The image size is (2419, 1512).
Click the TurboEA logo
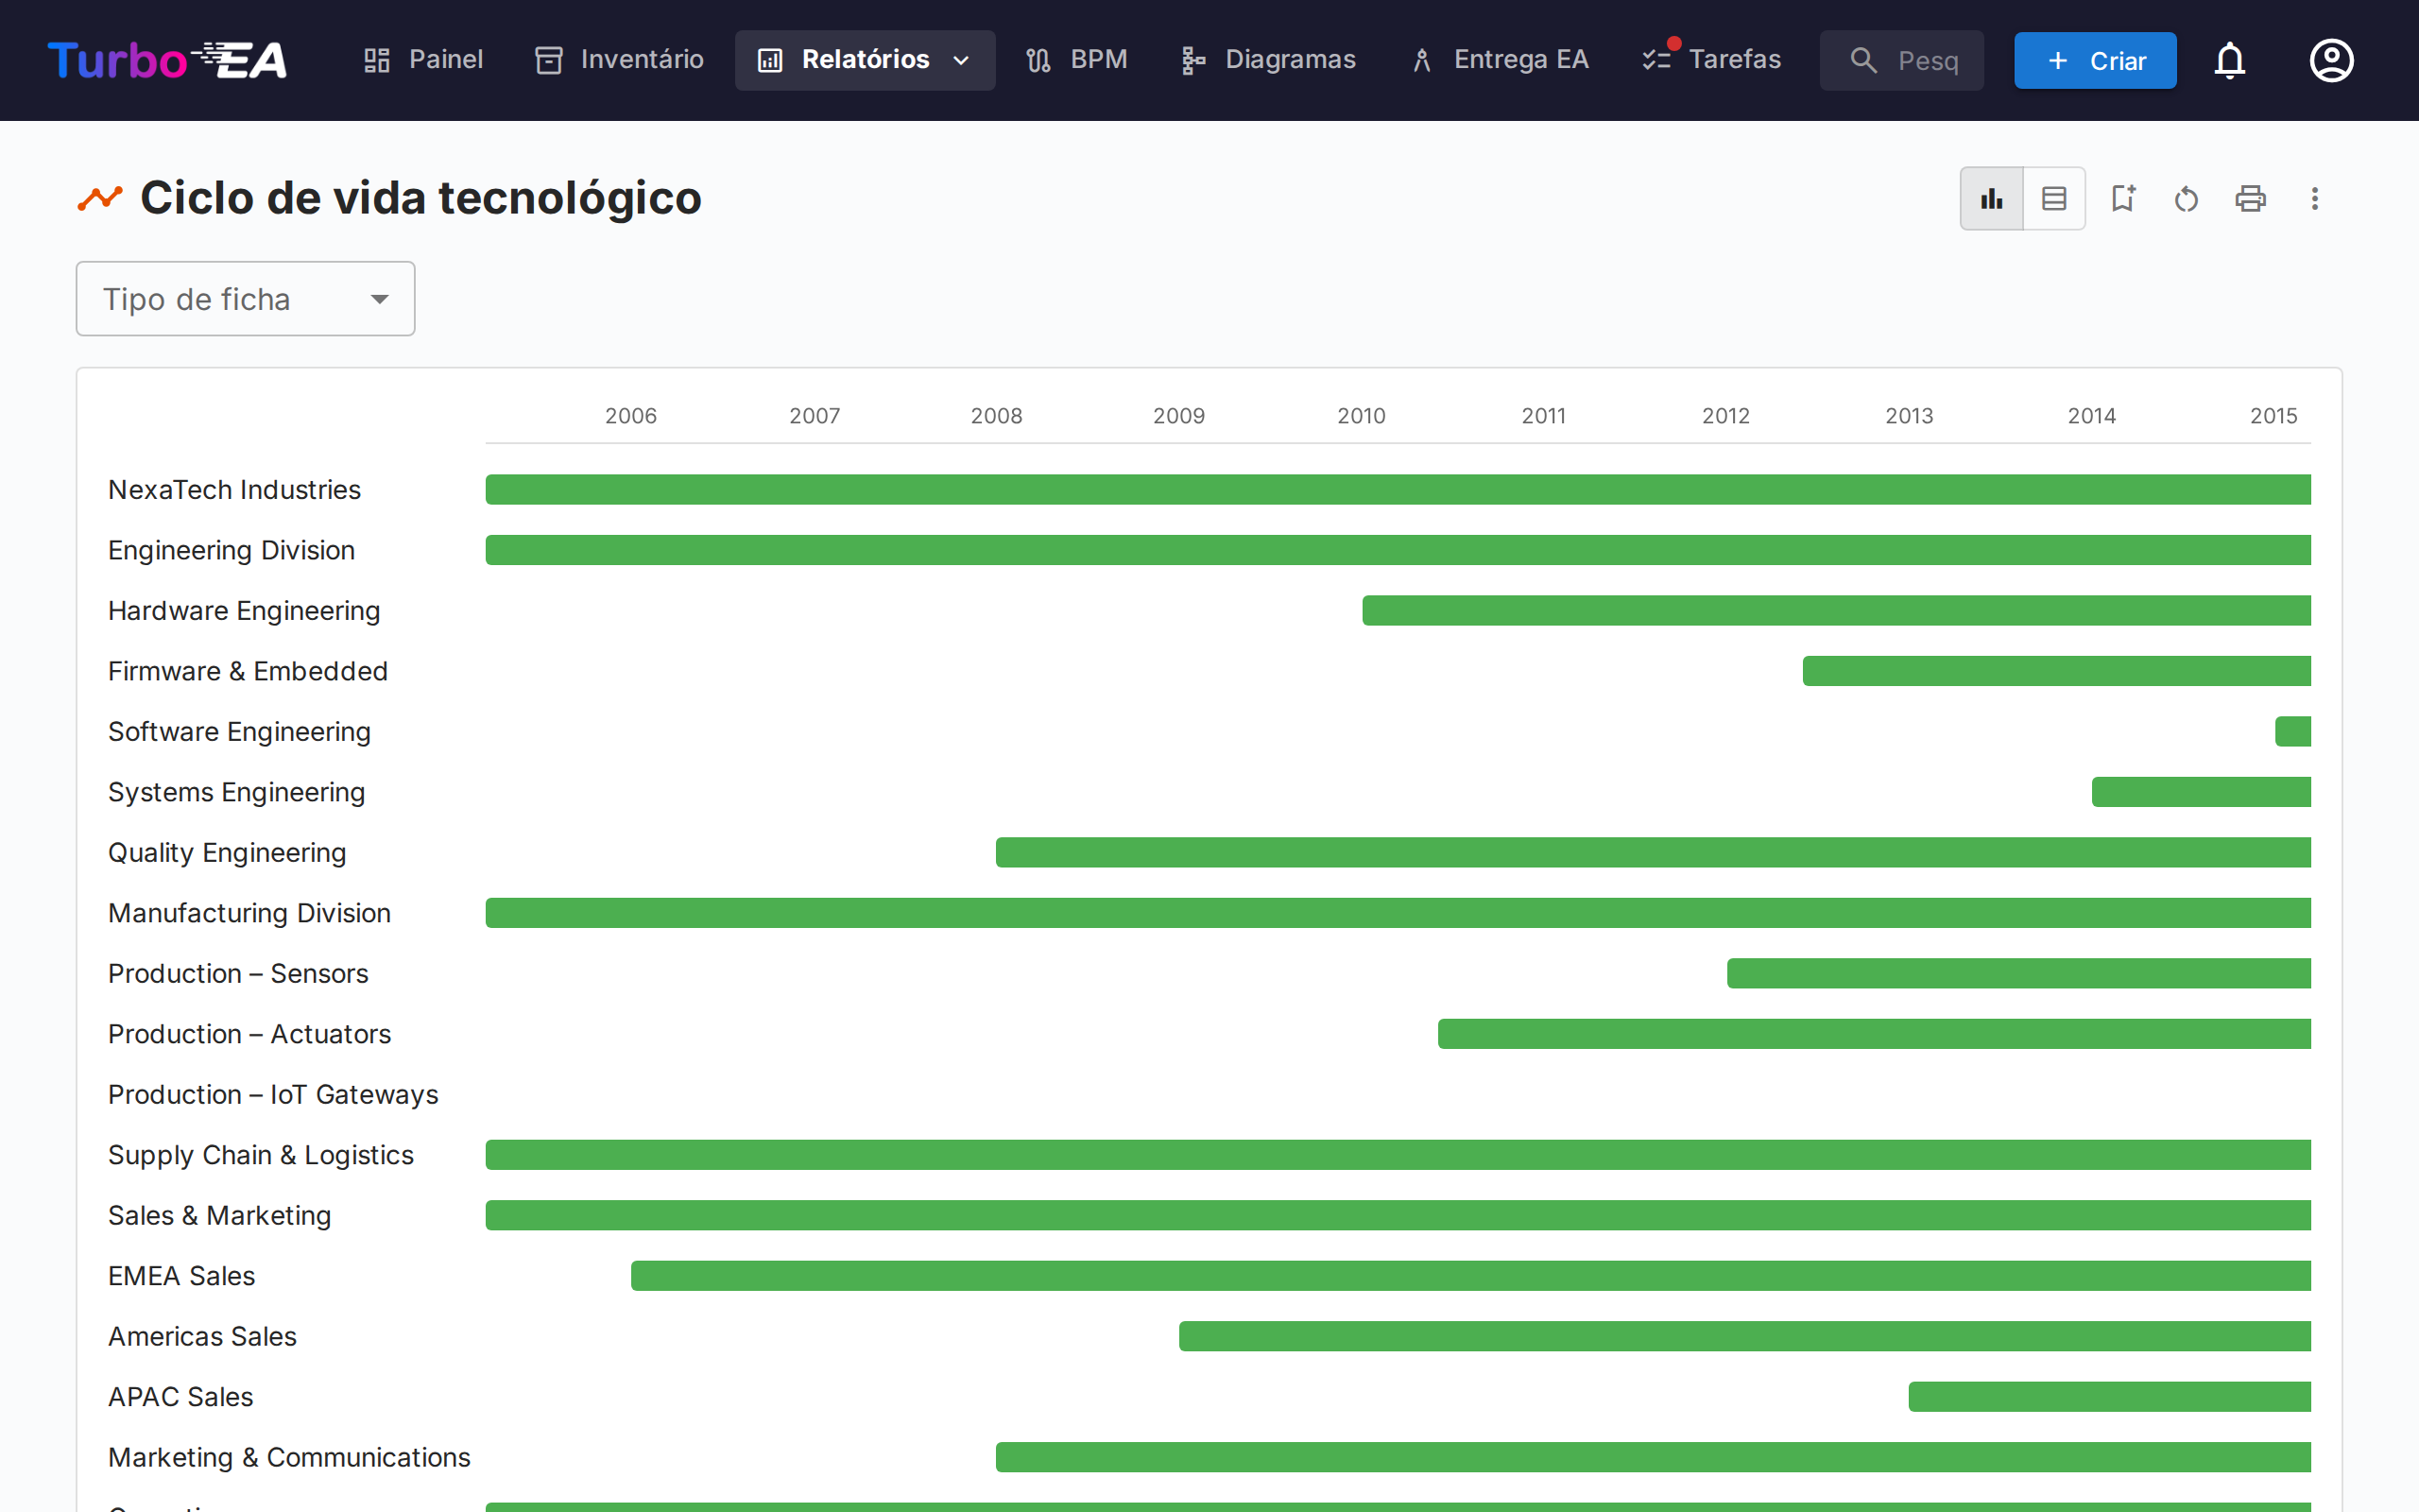click(x=168, y=61)
